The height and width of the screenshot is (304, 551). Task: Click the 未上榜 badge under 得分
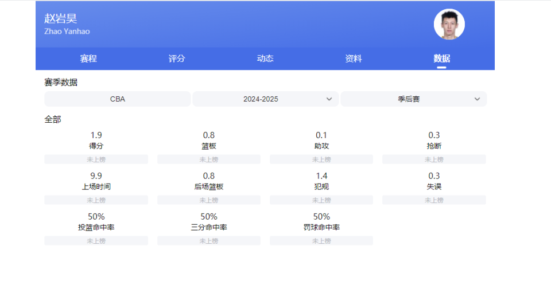[x=96, y=159]
